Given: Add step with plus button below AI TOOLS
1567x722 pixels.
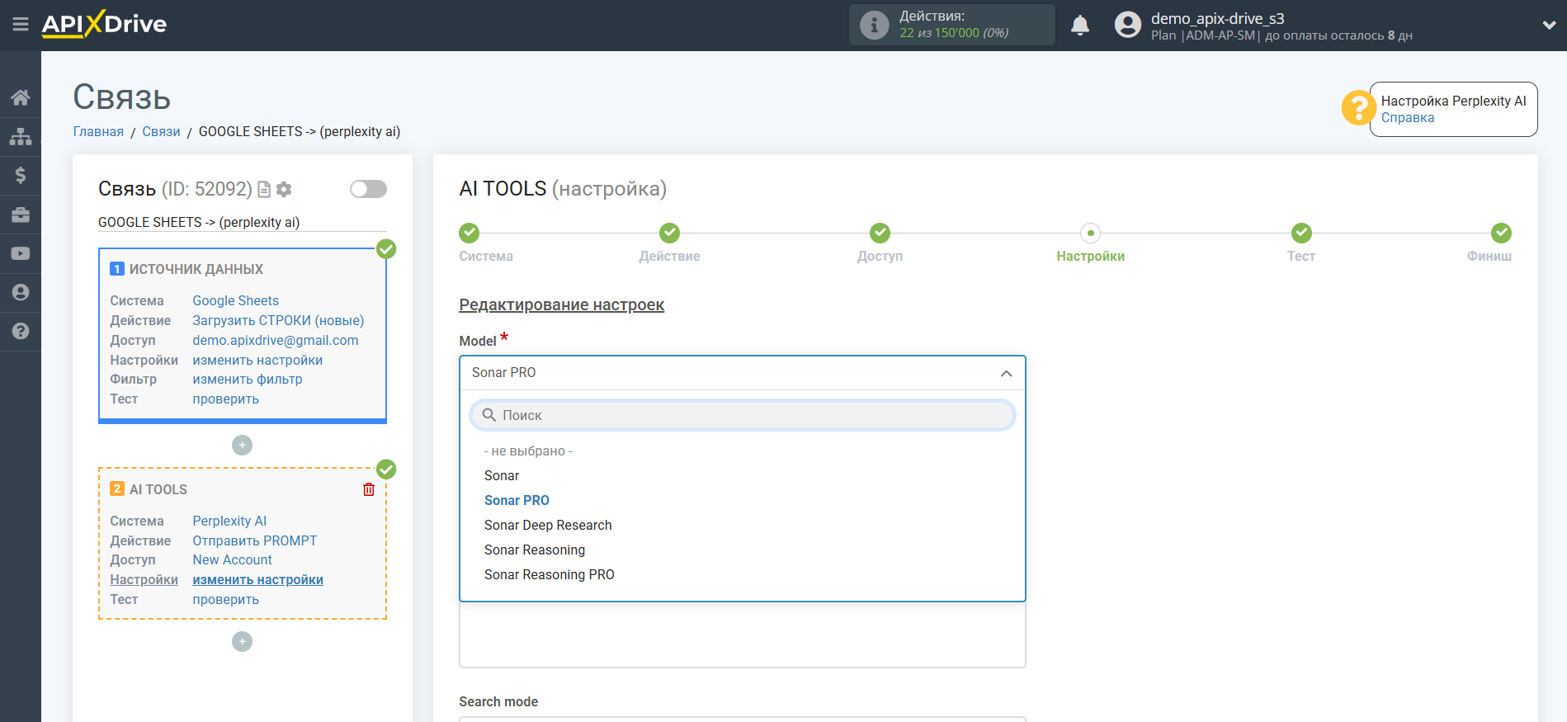Looking at the screenshot, I should coord(242,642).
